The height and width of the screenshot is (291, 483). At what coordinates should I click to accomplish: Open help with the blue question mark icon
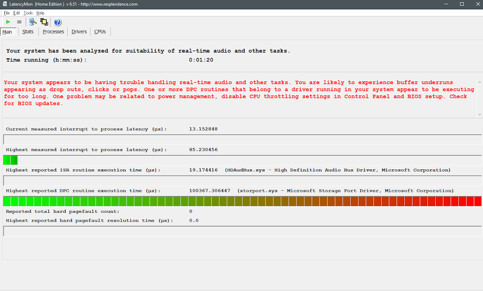(x=58, y=22)
